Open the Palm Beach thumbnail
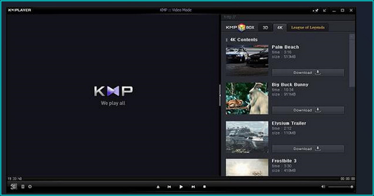The height and width of the screenshot is (196, 374). (x=247, y=61)
